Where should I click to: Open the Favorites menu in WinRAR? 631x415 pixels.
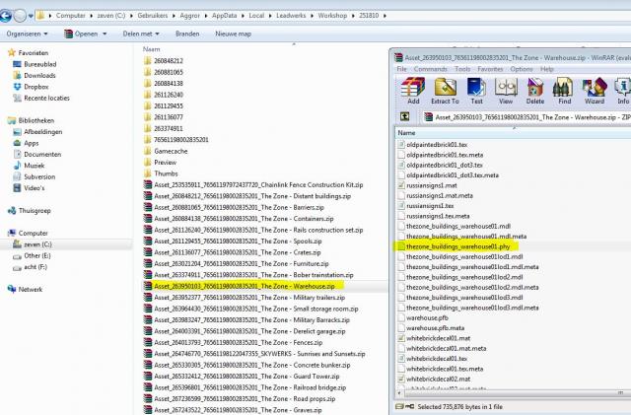pyautogui.click(x=488, y=69)
